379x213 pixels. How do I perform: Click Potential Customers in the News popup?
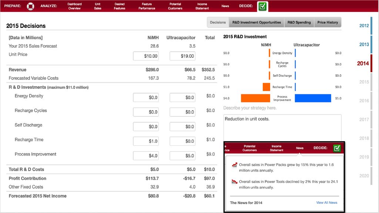click(x=249, y=148)
